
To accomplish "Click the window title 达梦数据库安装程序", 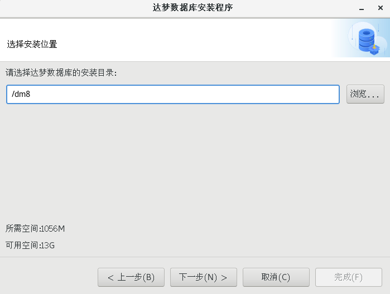I will coord(192,8).
